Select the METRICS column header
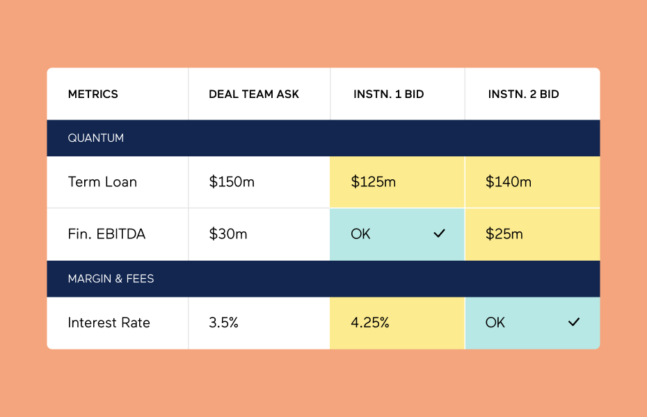The image size is (647, 417). tap(93, 95)
